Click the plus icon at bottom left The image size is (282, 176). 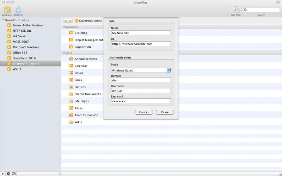(3, 174)
